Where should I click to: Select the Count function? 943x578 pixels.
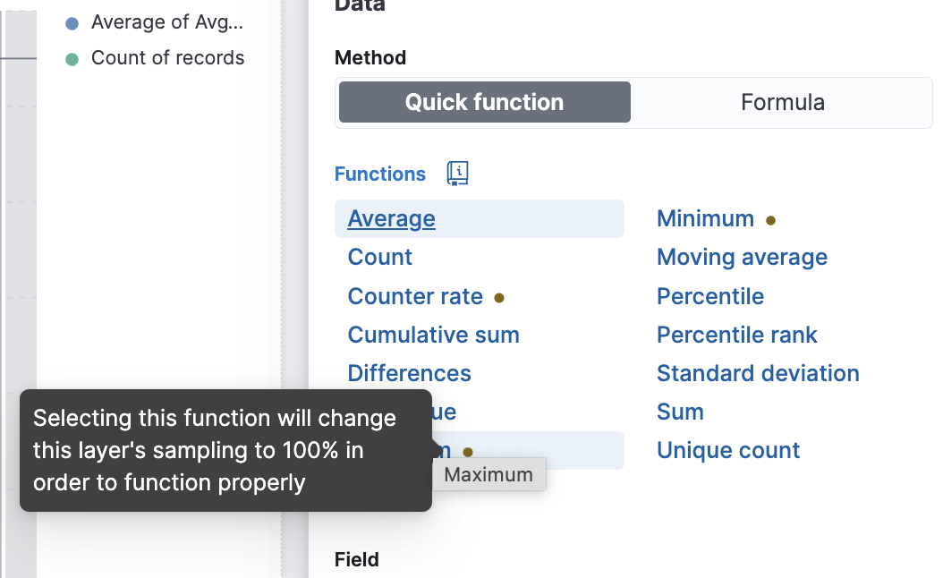[379, 258]
